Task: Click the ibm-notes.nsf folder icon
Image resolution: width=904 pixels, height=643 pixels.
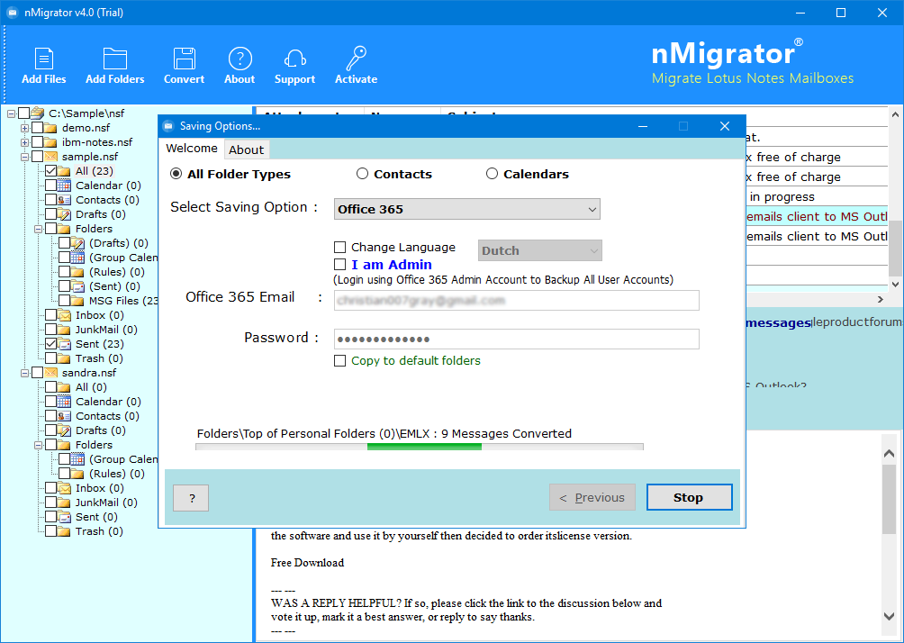Action: [50, 142]
